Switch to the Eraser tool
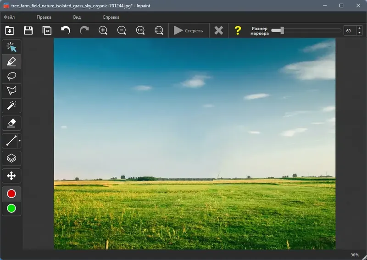 [x=11, y=123]
